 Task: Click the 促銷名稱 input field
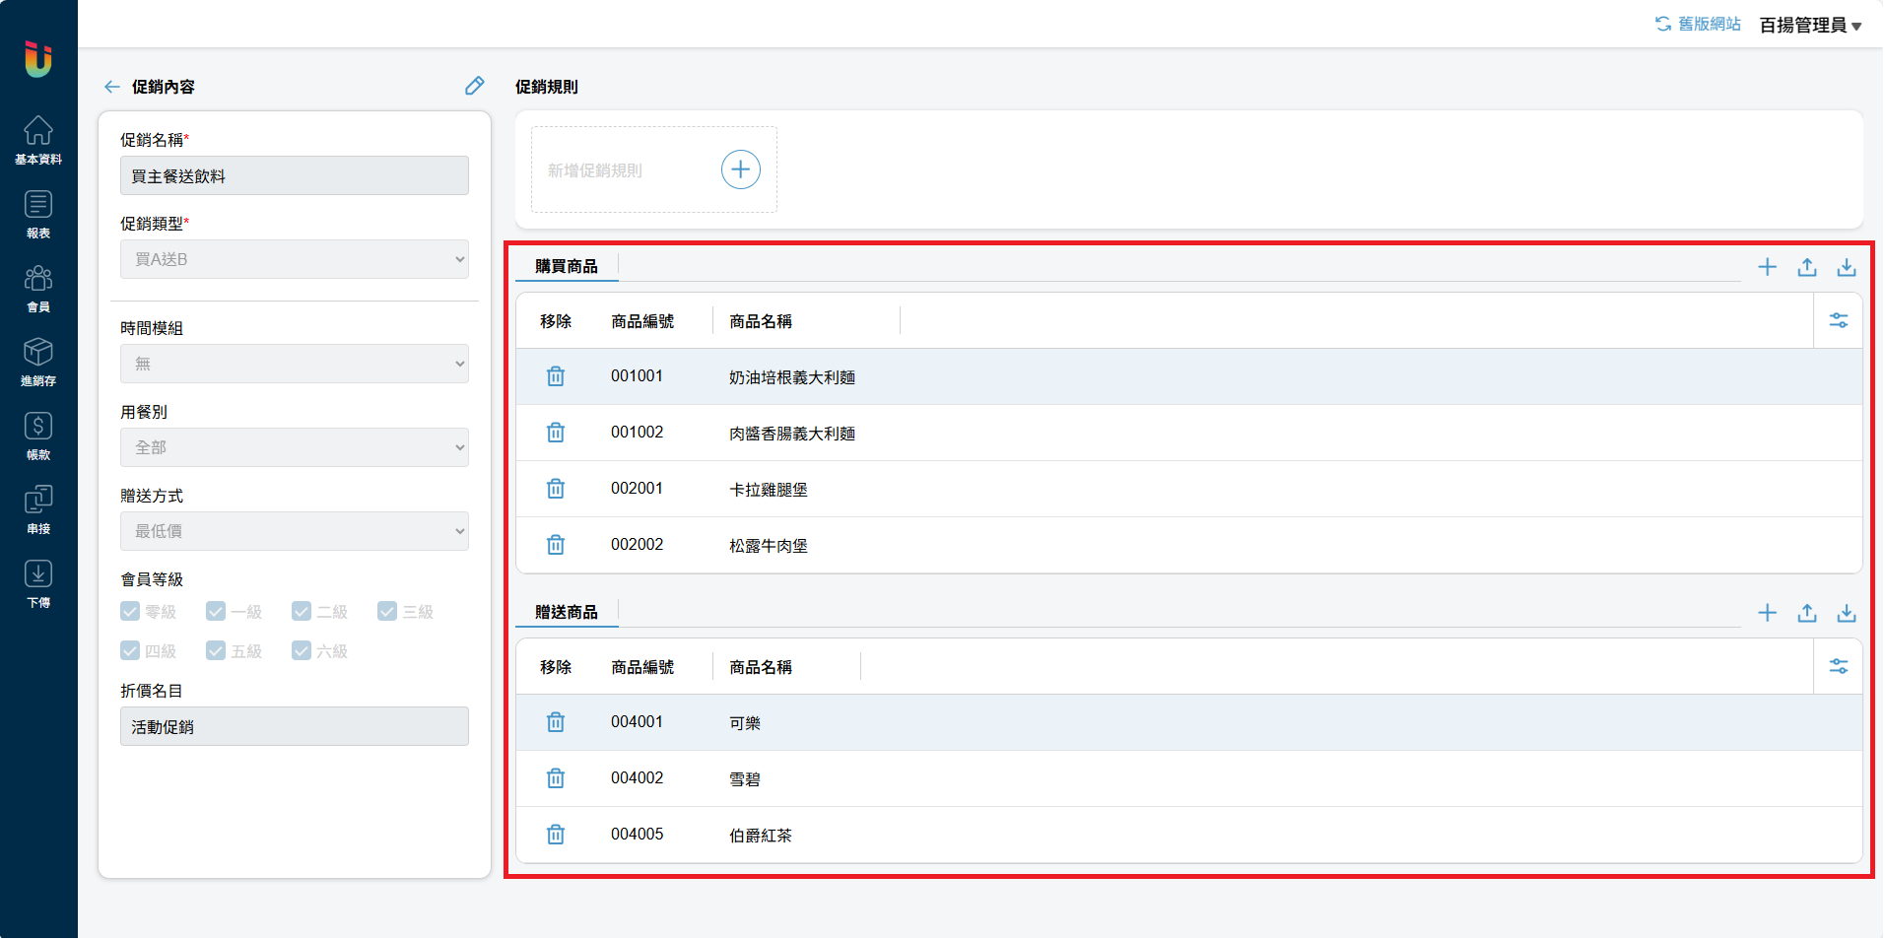pos(294,176)
